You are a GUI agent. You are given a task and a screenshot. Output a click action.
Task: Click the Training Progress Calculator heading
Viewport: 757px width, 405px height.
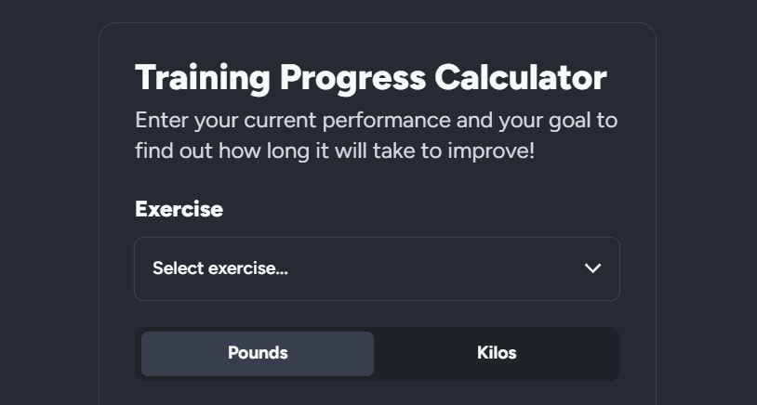370,78
